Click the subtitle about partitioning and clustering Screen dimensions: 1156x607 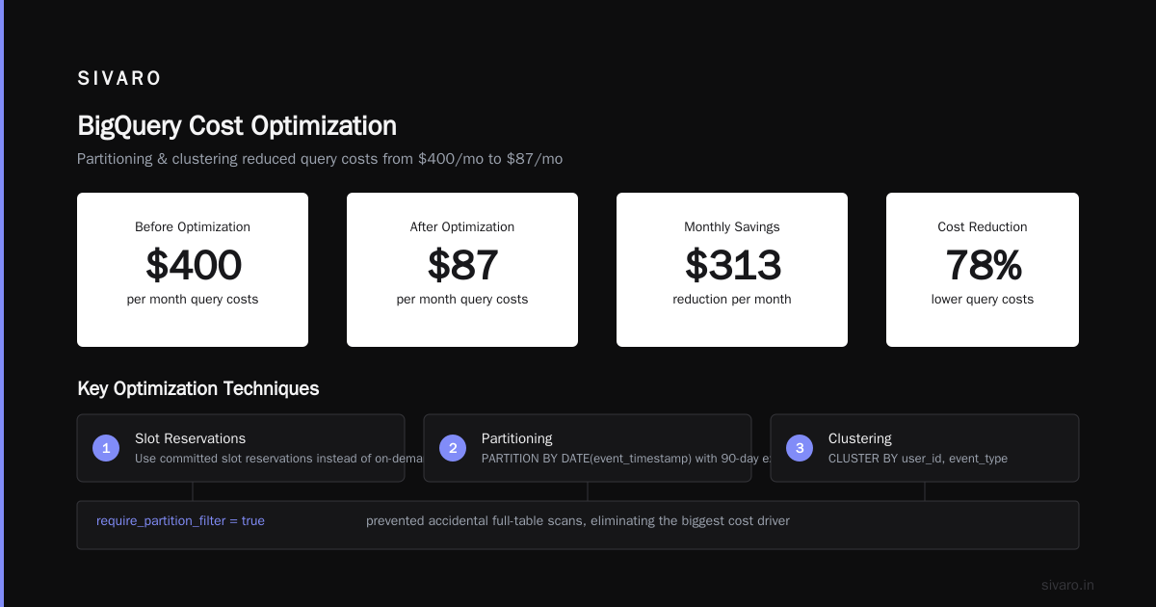(x=320, y=159)
